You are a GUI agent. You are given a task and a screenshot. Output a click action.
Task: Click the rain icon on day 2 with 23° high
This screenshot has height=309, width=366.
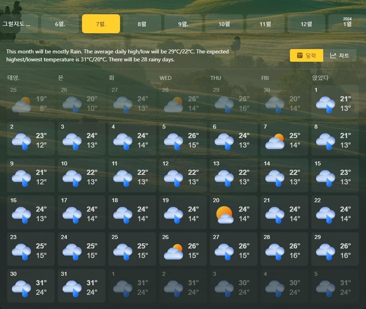click(x=21, y=141)
